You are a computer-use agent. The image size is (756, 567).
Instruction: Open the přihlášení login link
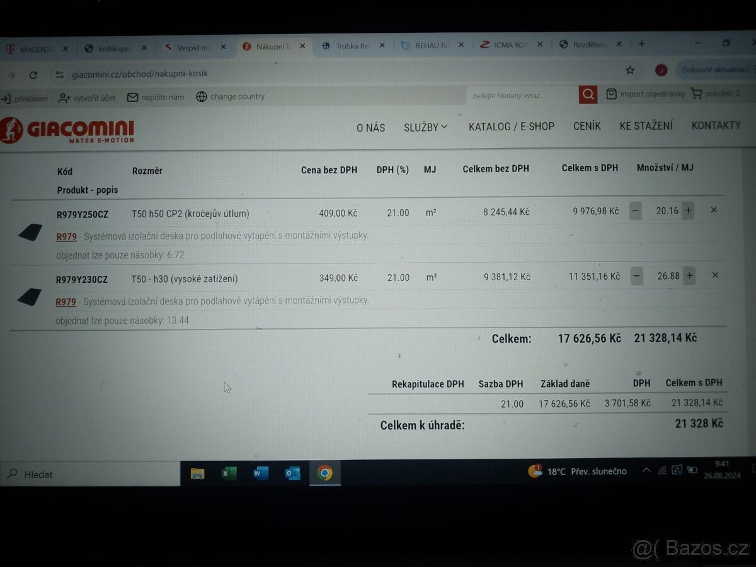pyautogui.click(x=25, y=99)
